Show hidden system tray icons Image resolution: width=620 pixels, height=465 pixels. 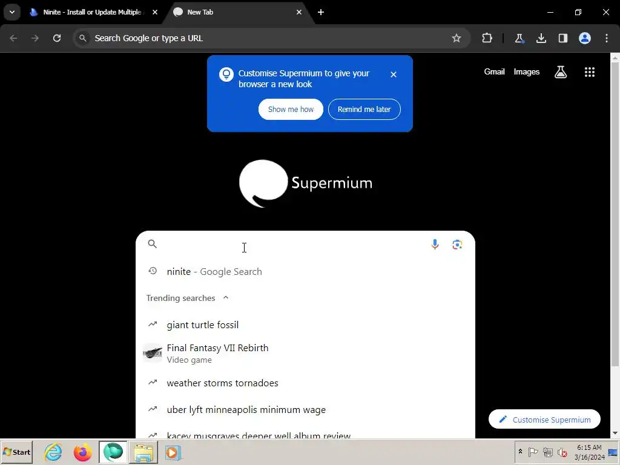[x=520, y=452]
